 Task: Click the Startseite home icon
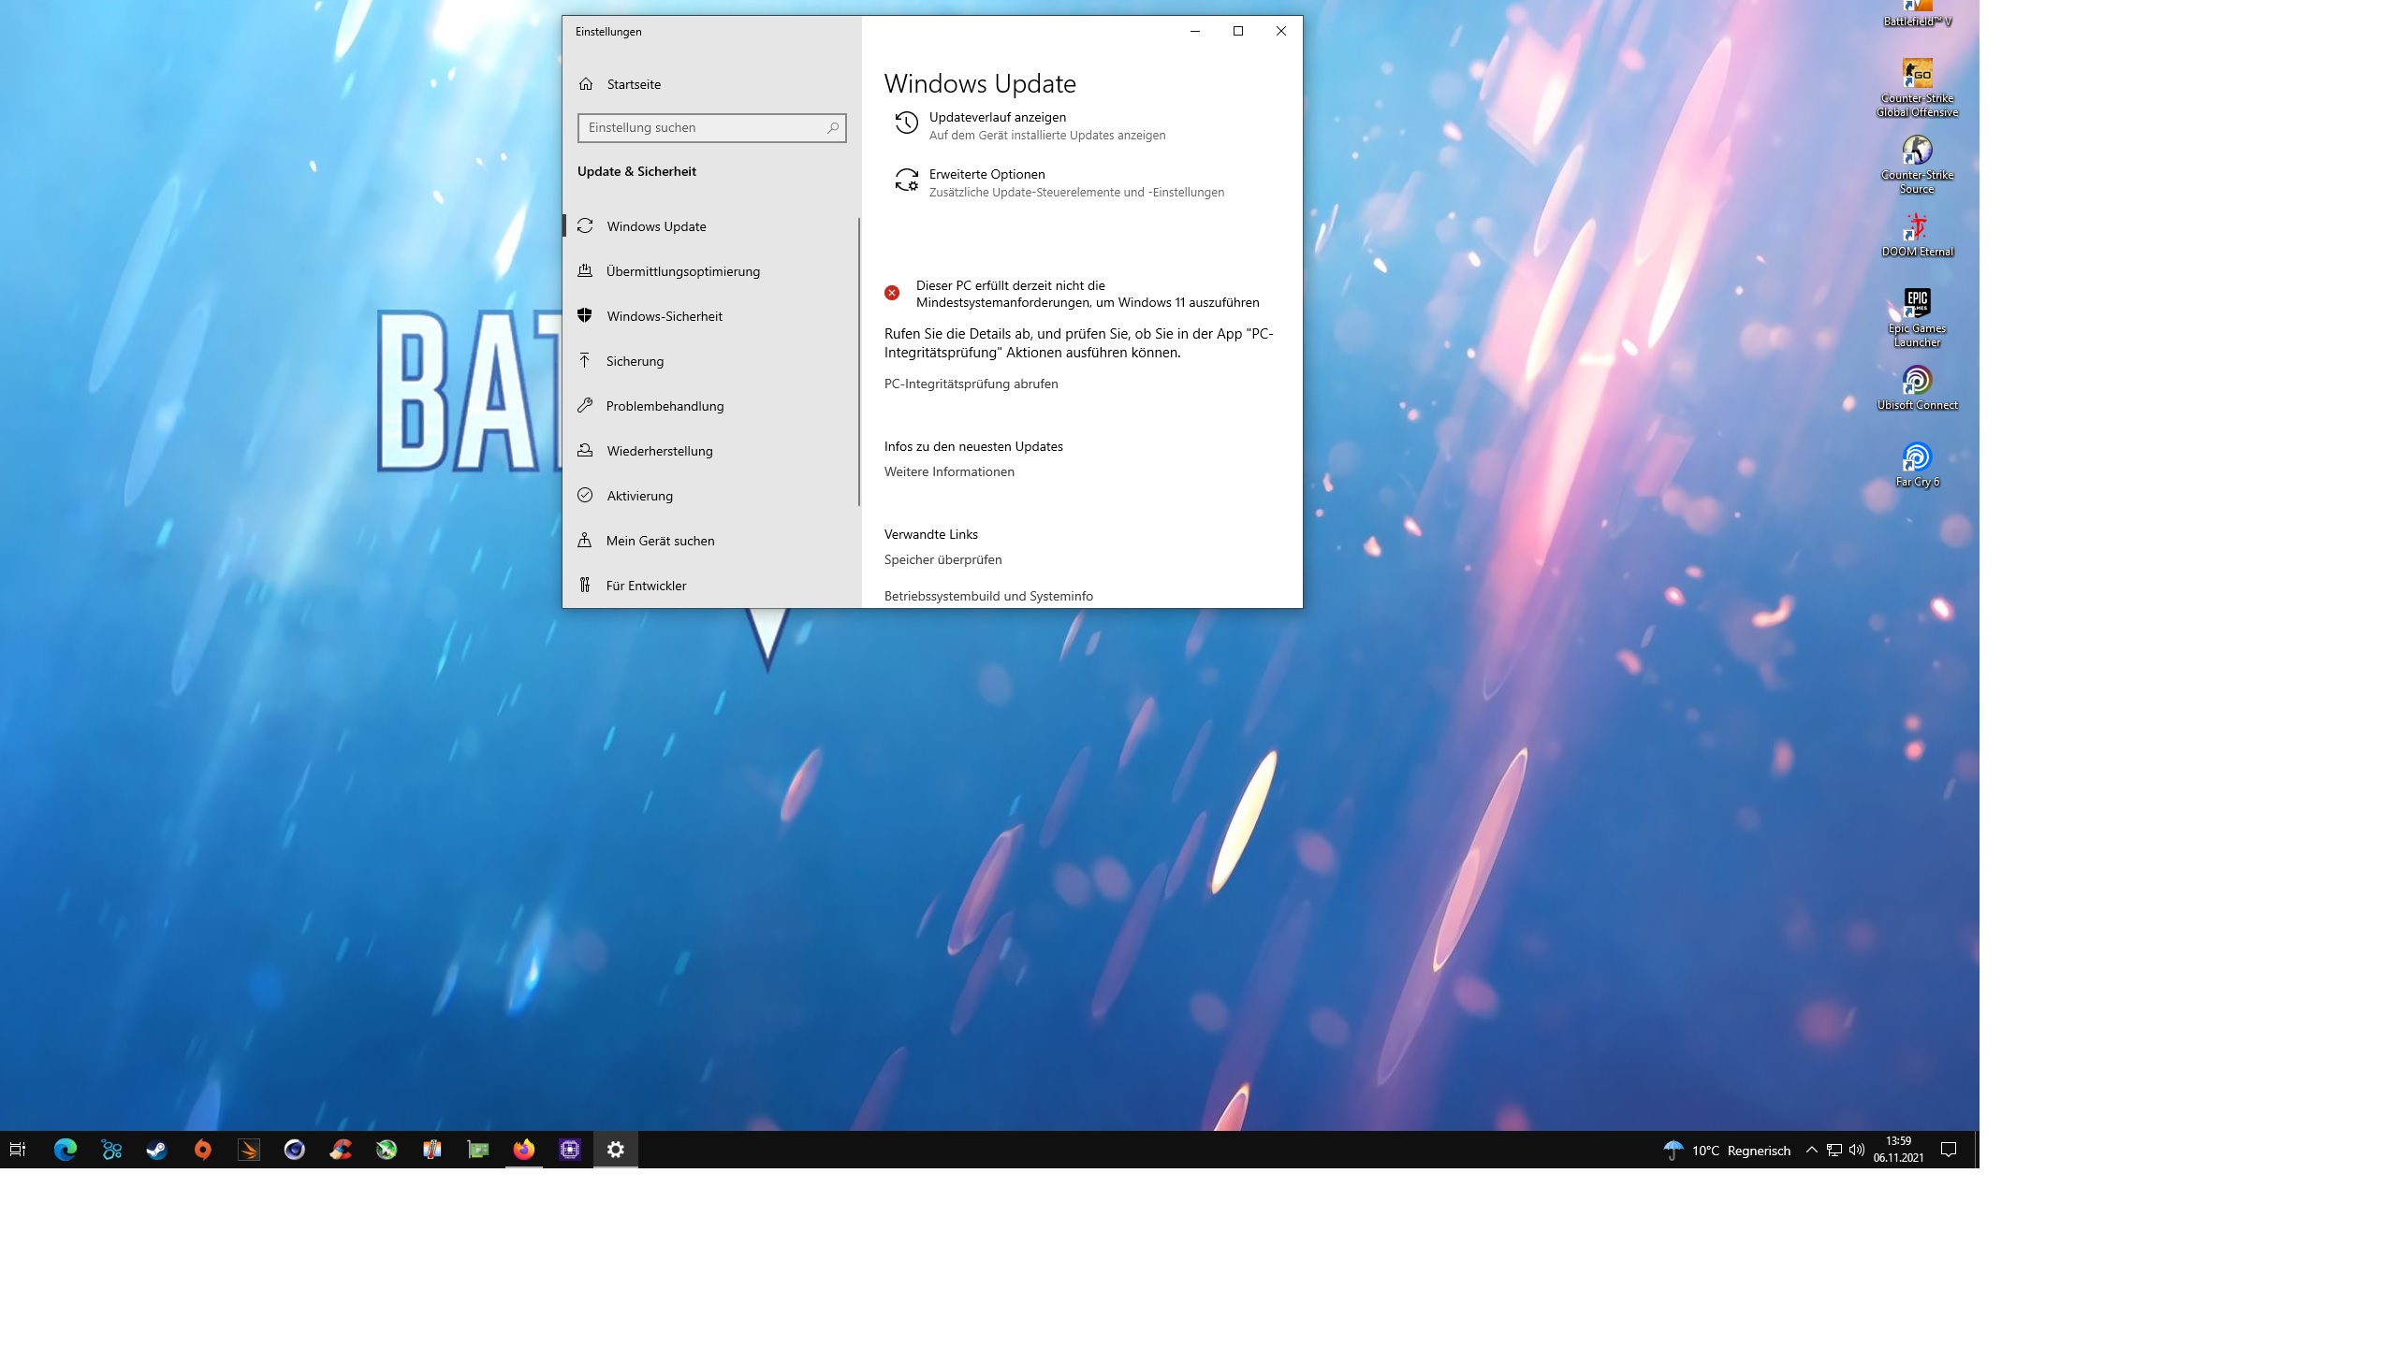(586, 84)
